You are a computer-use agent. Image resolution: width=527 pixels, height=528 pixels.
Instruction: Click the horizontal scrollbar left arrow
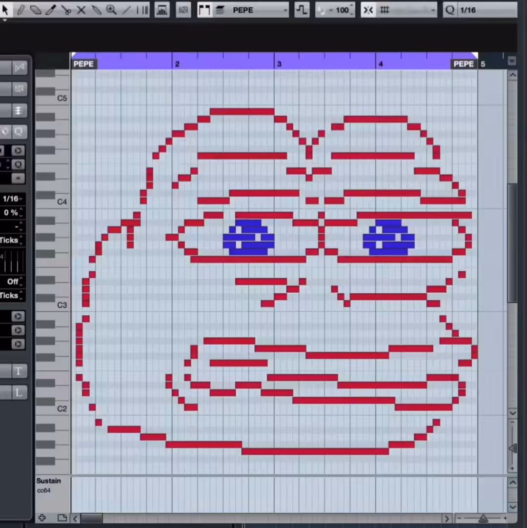pos(75,519)
